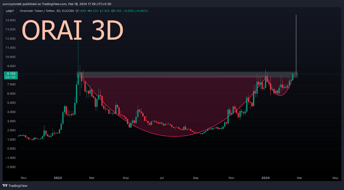Click the 3.000 price axis label
This screenshot has height=190, width=344.
coord(11,121)
